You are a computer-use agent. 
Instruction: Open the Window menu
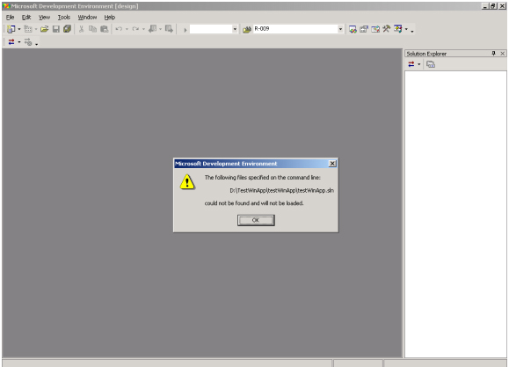[x=87, y=18]
